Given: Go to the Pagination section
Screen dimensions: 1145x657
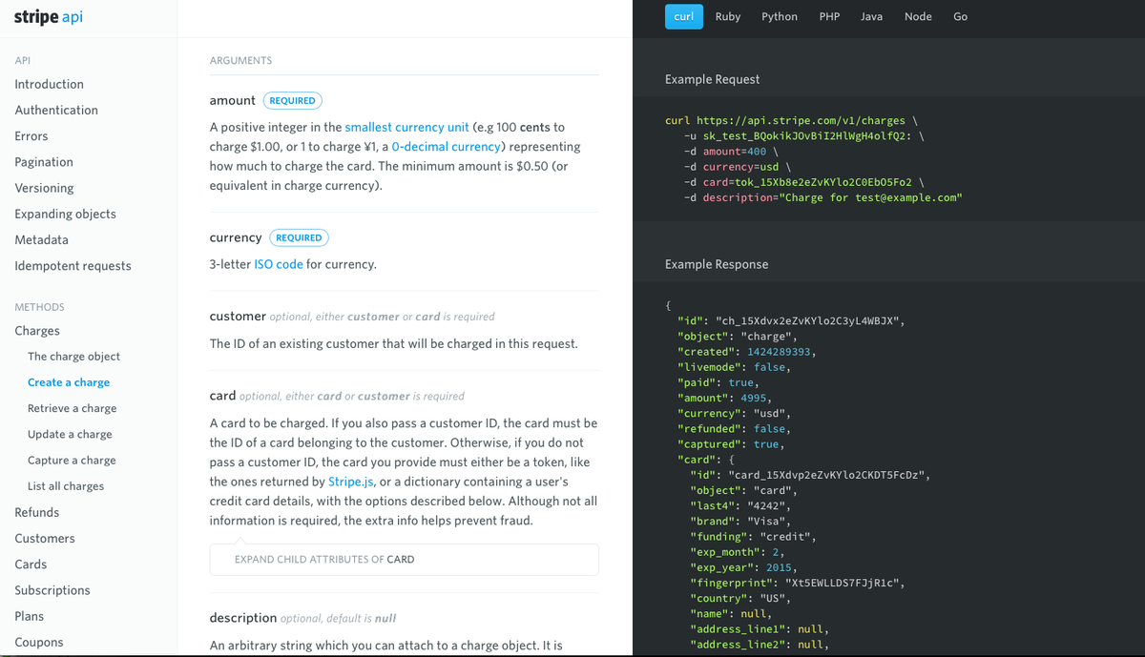Looking at the screenshot, I should pos(44,161).
